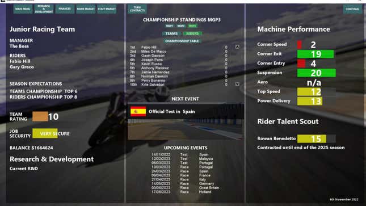Open the Rider Market
Screen dimensions: 366x206
(86, 9)
